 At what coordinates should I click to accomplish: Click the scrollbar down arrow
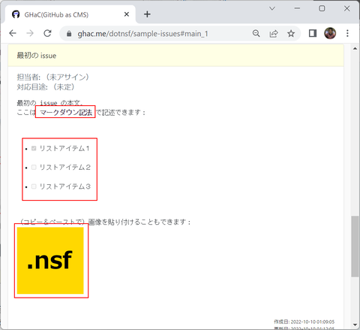(355, 325)
